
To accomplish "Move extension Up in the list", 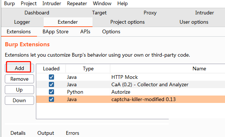I will pyautogui.click(x=19, y=90).
